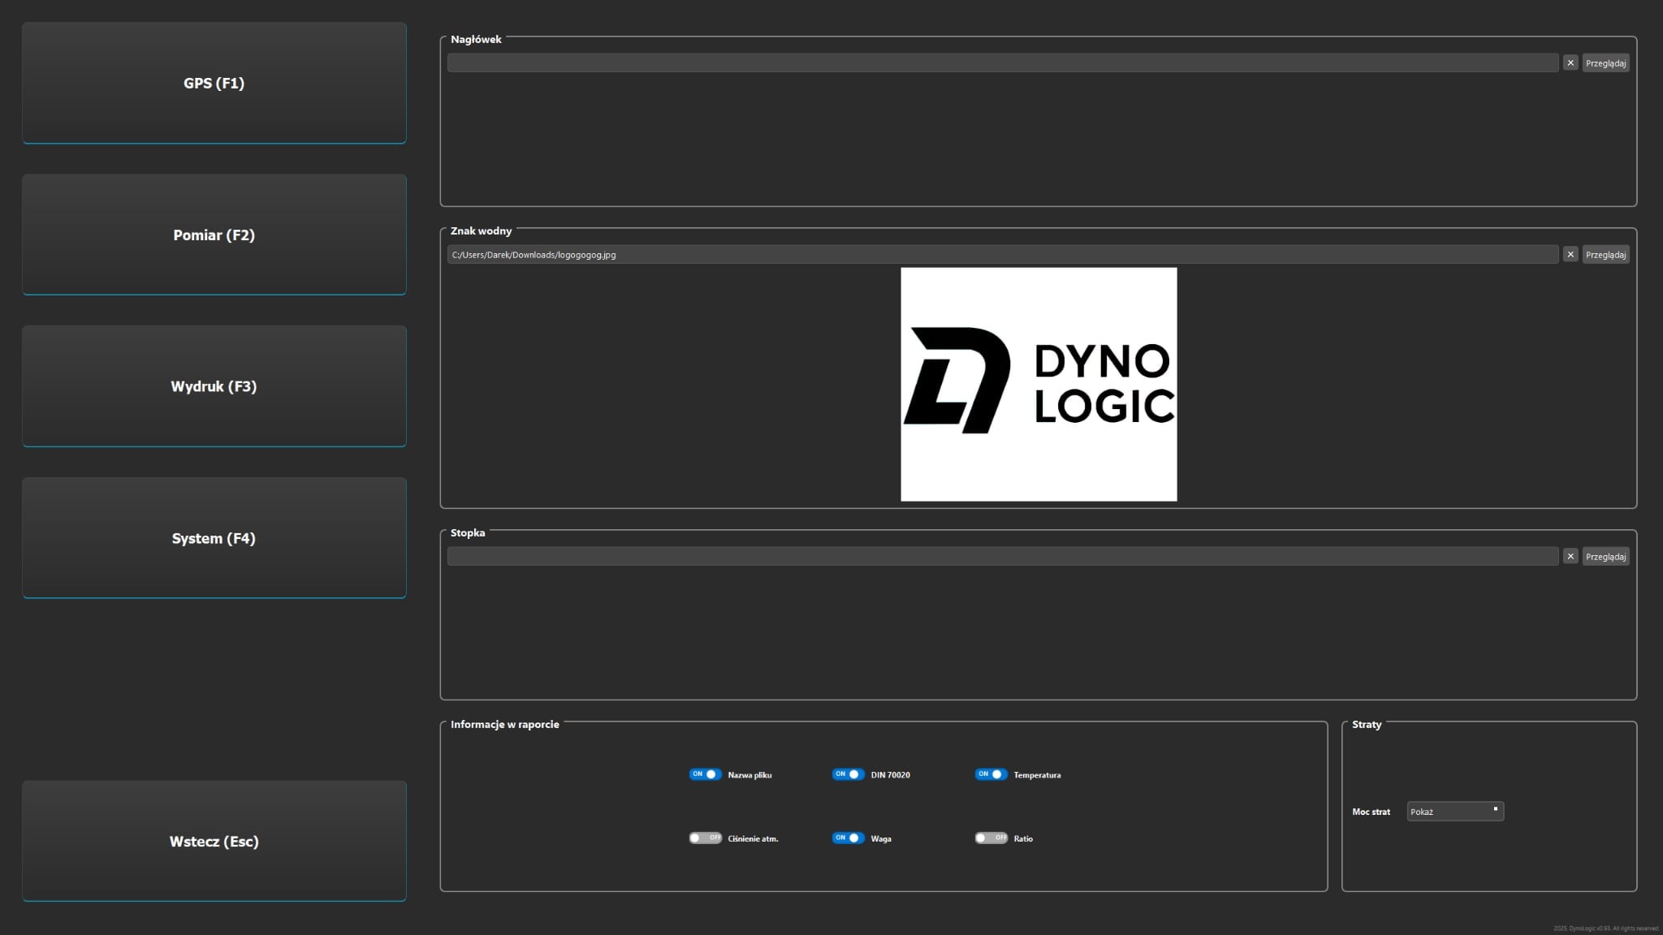Screen dimensions: 1663x935
Task: Clear the Nagłówek file path
Action: 1570,62
